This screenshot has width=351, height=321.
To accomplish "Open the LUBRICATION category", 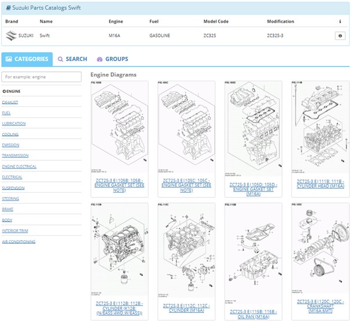I will [14, 124].
